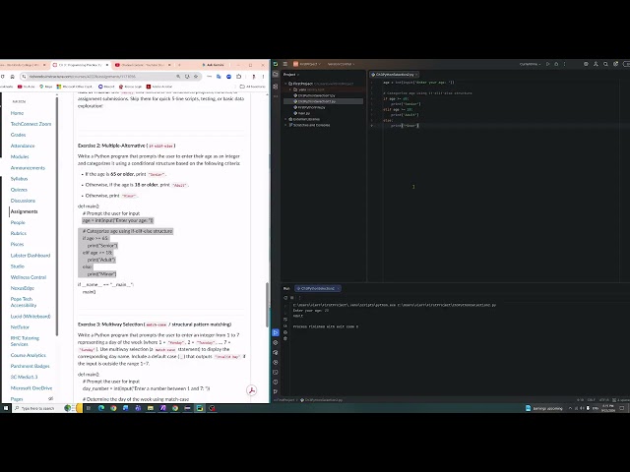Open Python Console tool window icon
The image size is (630, 472).
pos(276,352)
